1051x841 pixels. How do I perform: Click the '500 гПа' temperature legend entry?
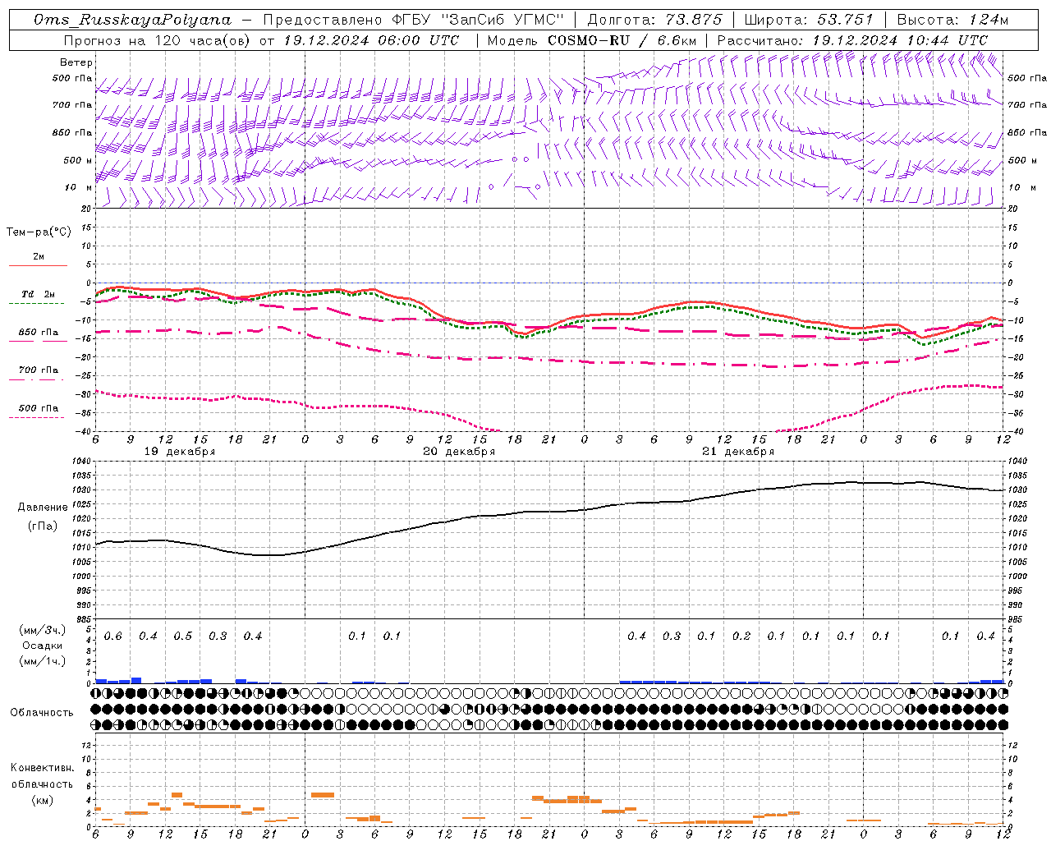[38, 408]
